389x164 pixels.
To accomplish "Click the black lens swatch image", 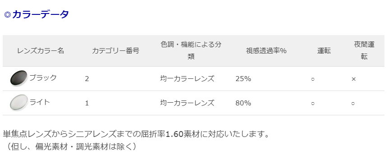I will [19, 78].
